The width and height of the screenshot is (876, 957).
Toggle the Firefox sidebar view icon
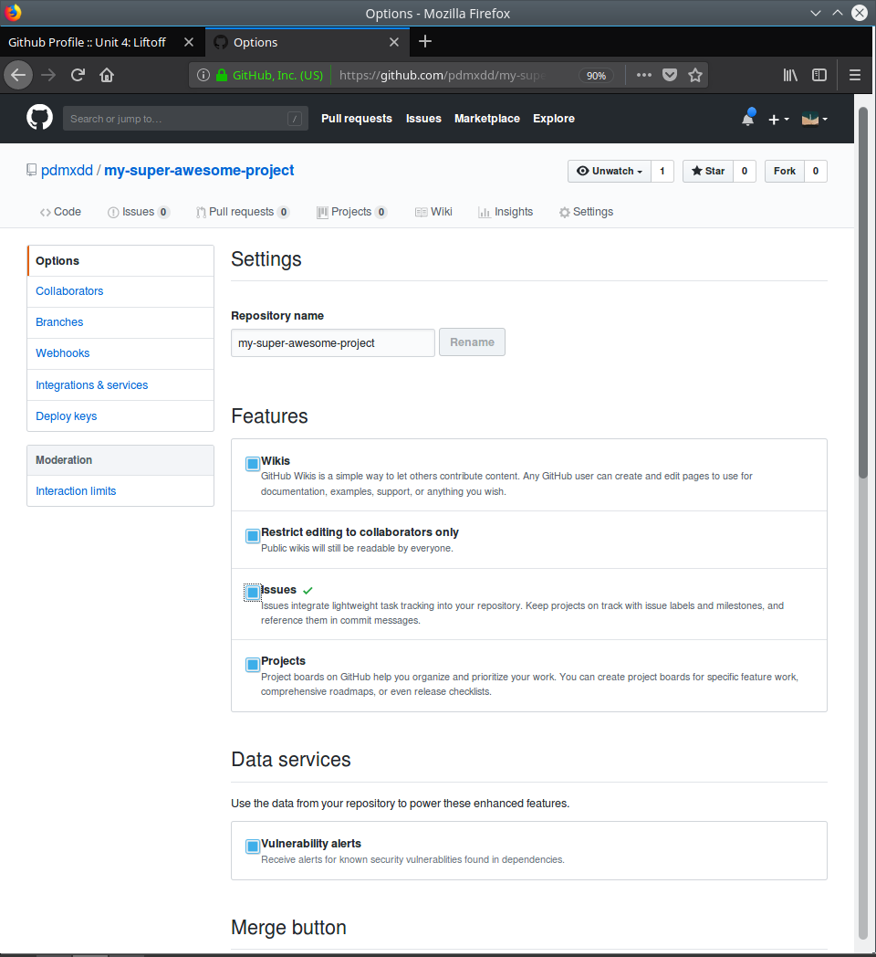pos(819,75)
